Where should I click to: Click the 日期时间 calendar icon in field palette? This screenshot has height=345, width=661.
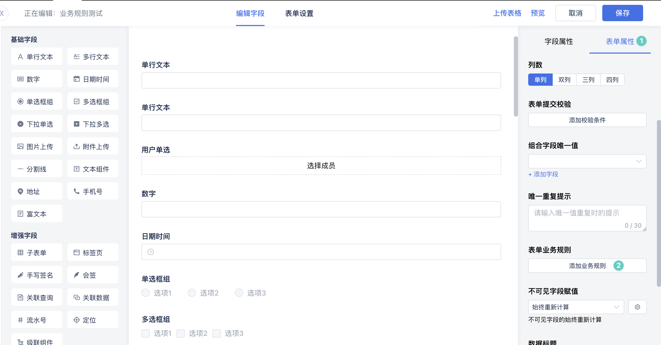pyautogui.click(x=76, y=79)
